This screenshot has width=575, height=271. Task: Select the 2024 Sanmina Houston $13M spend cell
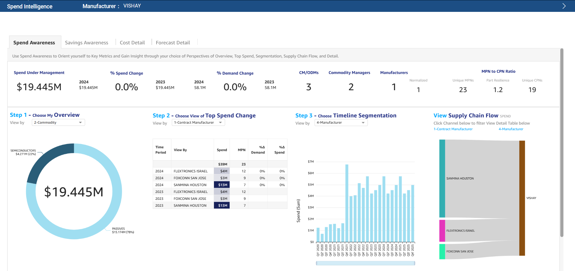(222, 185)
